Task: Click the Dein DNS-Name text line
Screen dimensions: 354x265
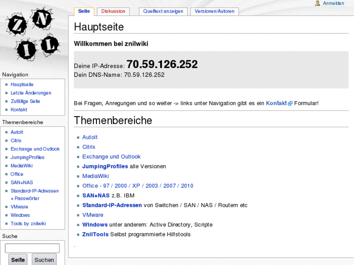Action: point(119,75)
